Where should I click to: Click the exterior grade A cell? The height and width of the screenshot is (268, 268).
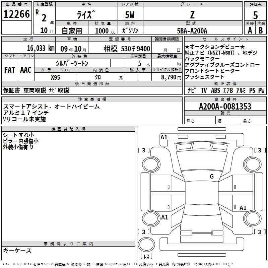250,30
